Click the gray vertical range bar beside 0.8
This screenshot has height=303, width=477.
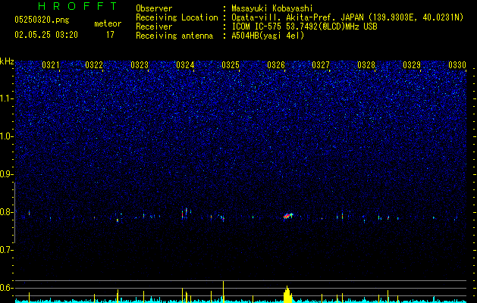tap(15, 213)
